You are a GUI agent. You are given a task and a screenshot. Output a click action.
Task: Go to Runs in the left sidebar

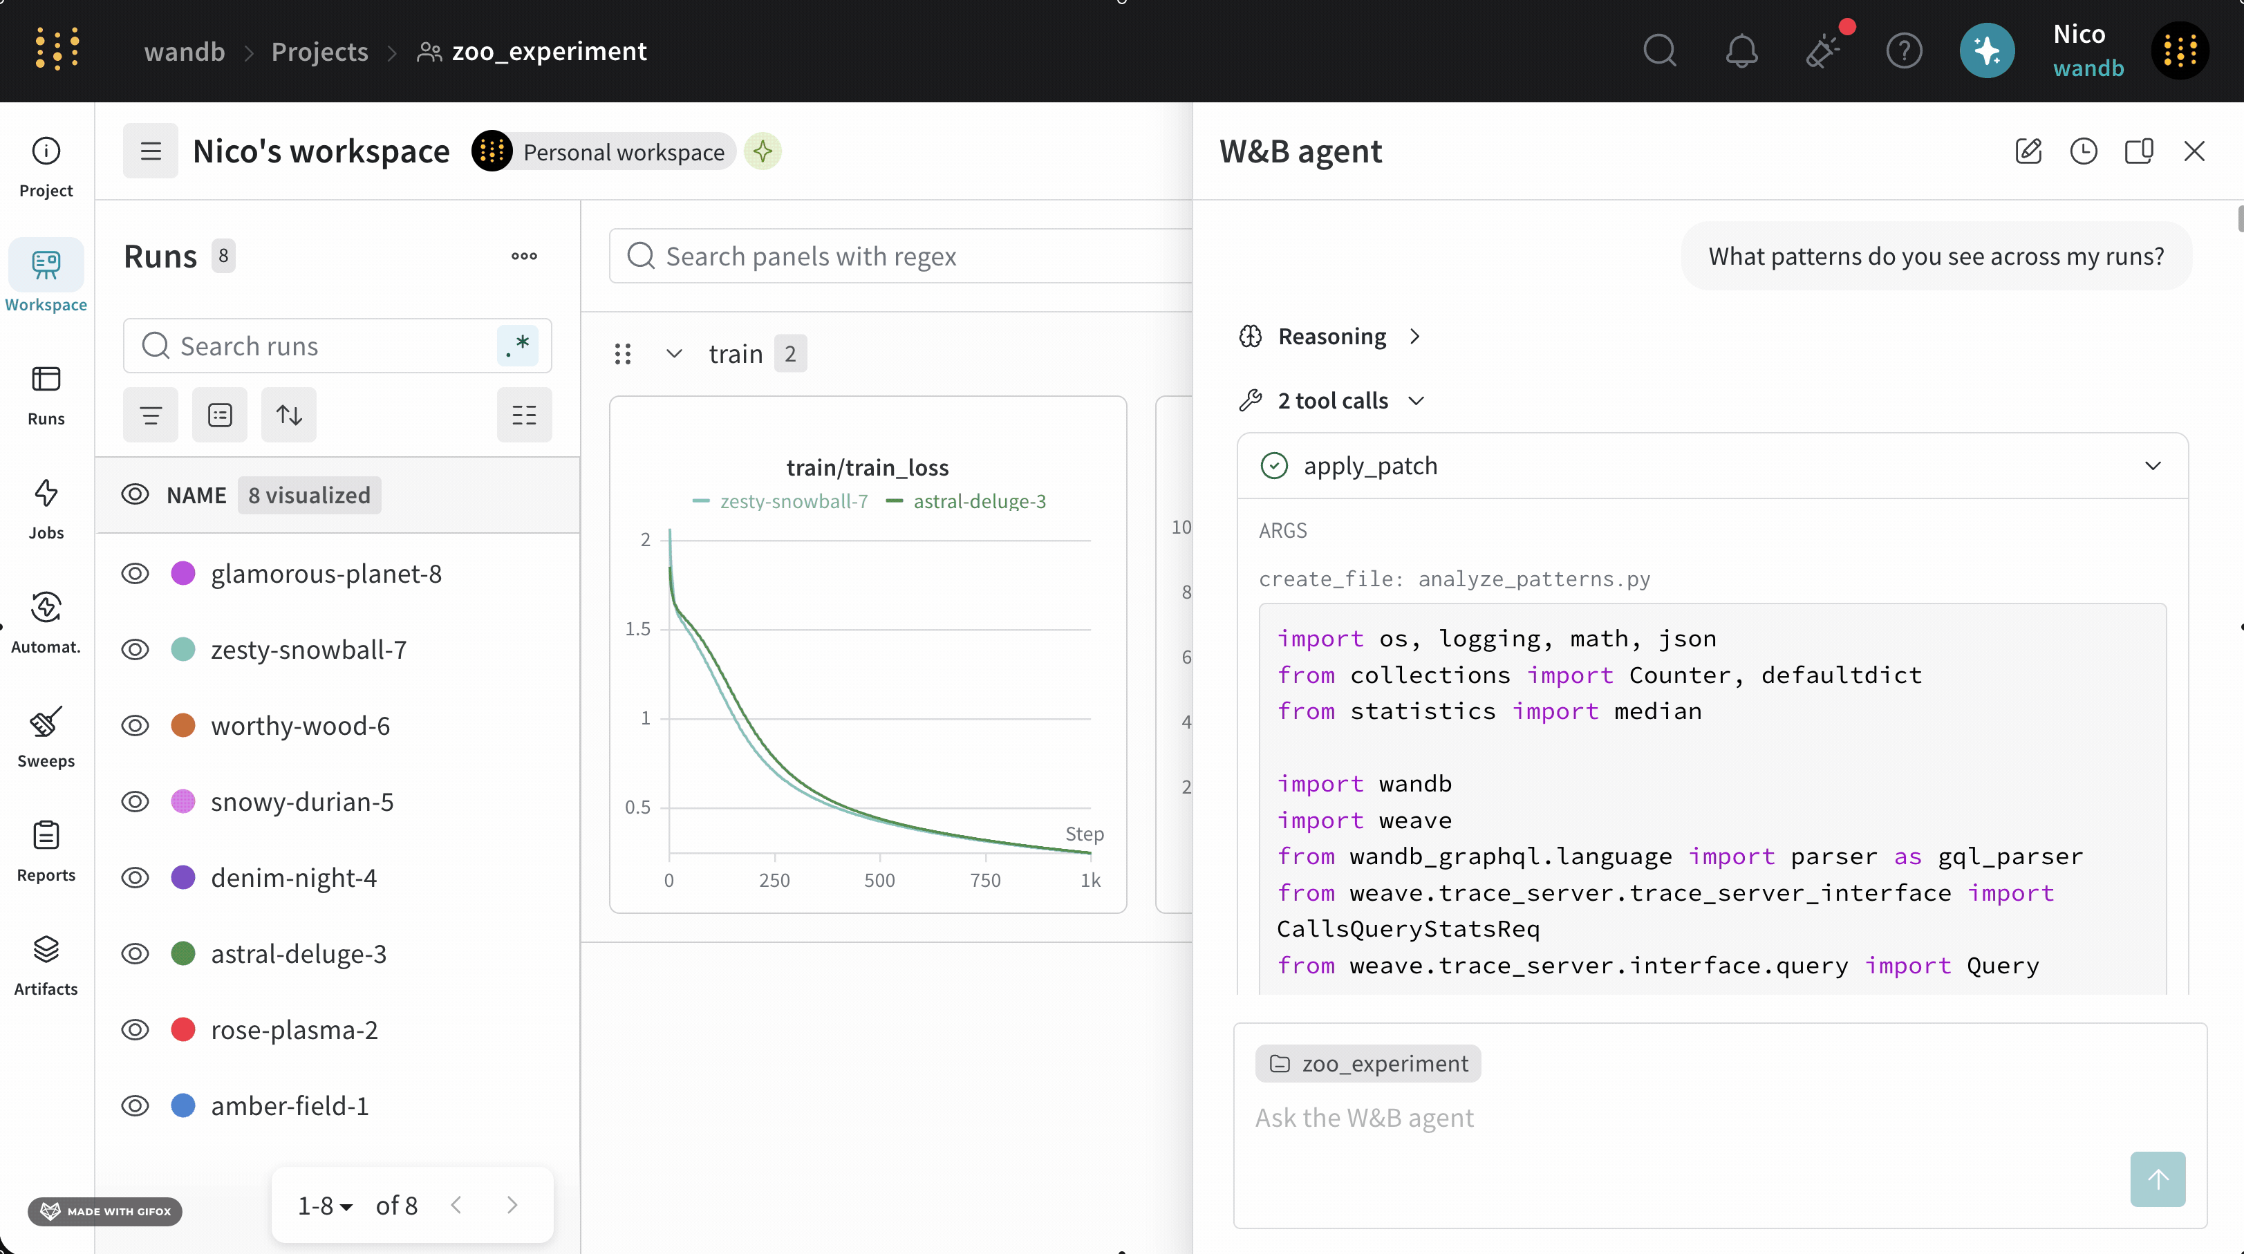click(x=46, y=395)
